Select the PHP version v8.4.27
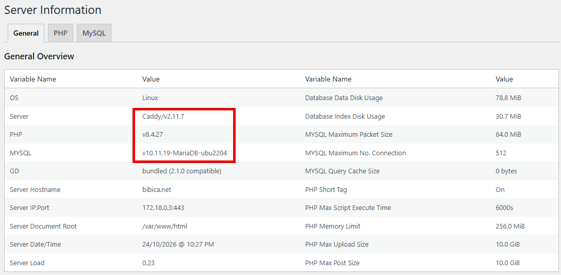Screen dimensions: 561x275 (x=153, y=135)
